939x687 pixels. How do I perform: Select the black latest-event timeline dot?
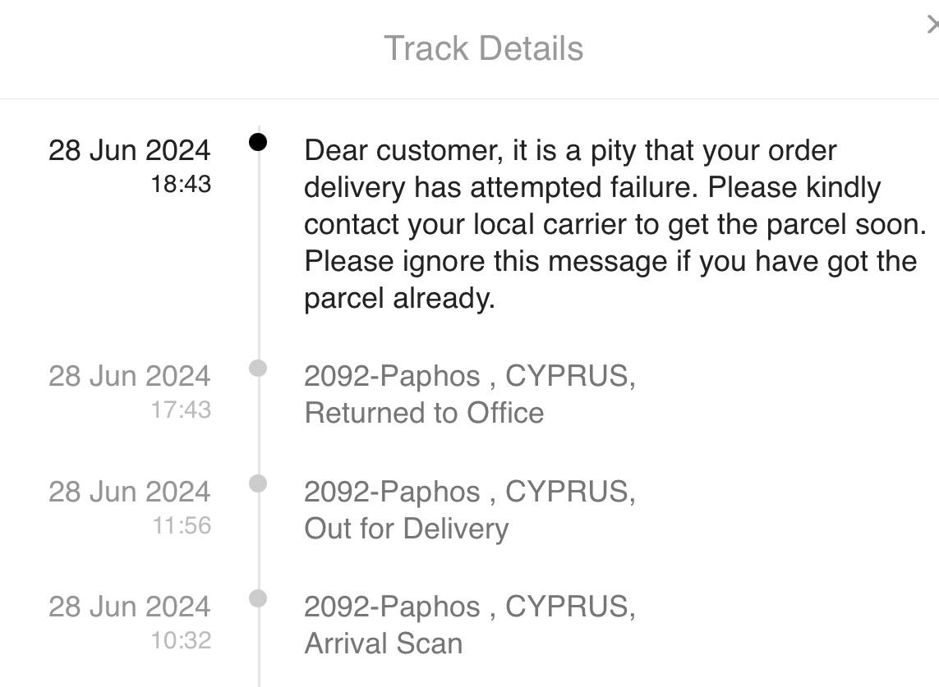[x=258, y=142]
